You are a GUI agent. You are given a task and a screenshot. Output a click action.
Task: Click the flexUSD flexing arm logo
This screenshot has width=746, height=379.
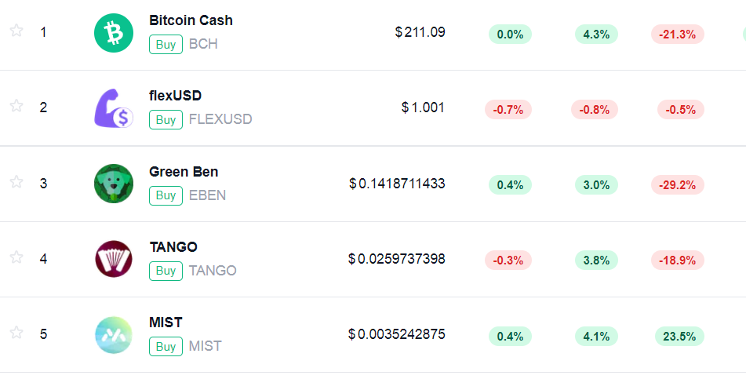[x=114, y=108]
